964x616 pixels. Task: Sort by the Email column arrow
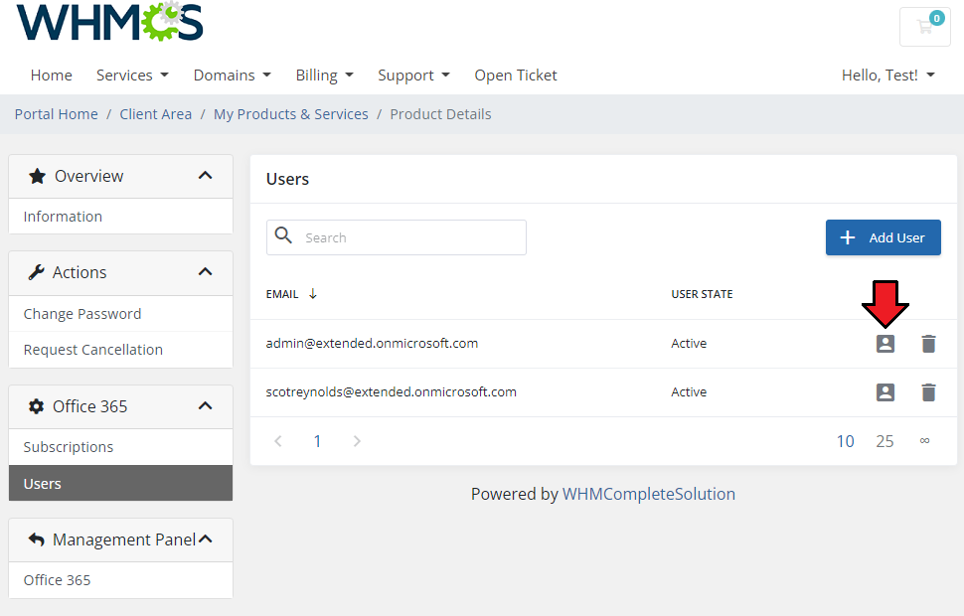(312, 294)
